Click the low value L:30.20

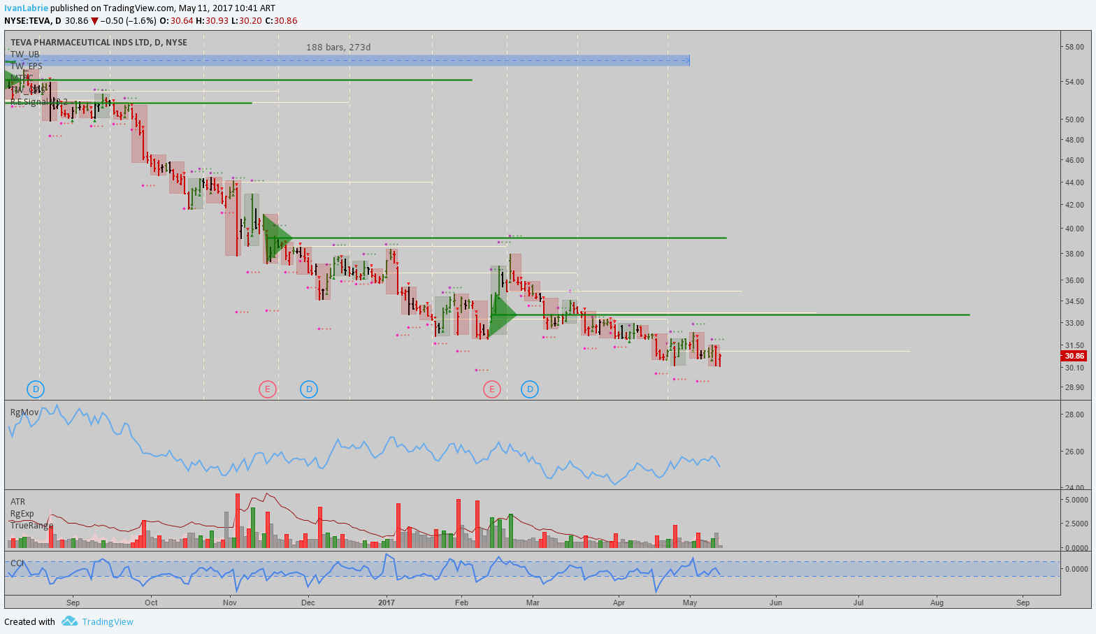247,21
